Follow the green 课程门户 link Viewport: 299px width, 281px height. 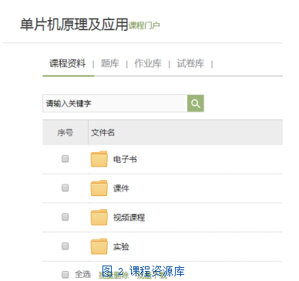pyautogui.click(x=144, y=25)
